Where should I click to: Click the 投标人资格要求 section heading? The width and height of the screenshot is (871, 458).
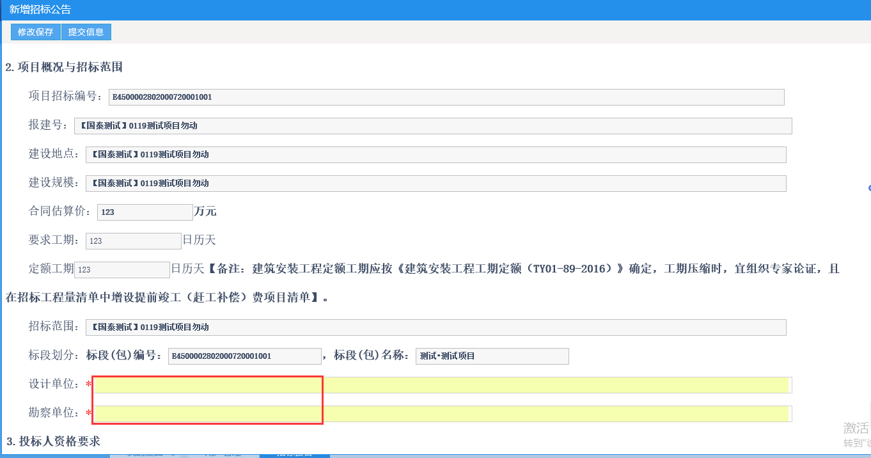[54, 441]
